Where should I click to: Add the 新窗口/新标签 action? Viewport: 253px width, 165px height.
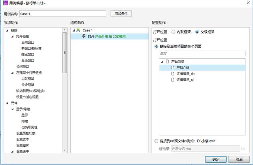pyautogui.click(x=31, y=48)
